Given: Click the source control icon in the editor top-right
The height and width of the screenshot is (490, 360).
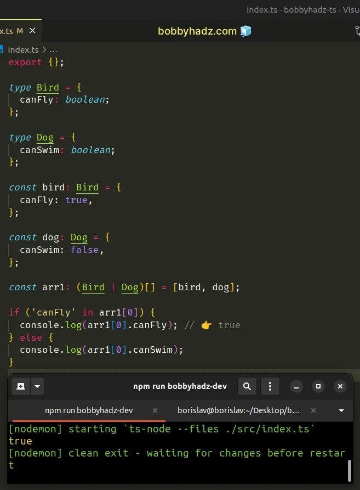Looking at the screenshot, I should point(357,31).
